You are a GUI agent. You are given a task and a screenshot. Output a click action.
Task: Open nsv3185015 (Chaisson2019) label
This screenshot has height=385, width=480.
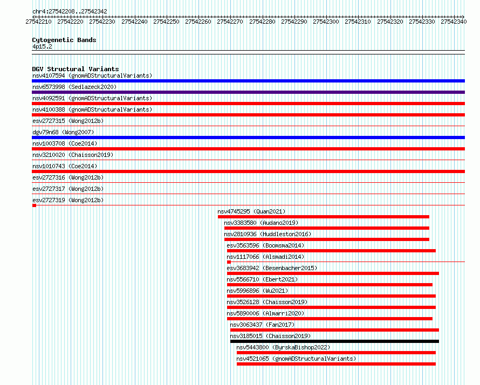pyautogui.click(x=270, y=336)
